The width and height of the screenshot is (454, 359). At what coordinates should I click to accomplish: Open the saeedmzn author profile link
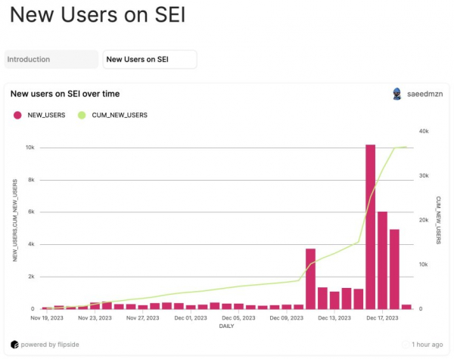(x=424, y=94)
